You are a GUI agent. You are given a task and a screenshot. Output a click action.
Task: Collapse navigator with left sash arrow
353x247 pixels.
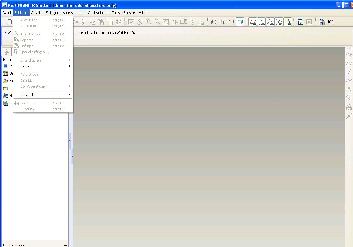70,141
